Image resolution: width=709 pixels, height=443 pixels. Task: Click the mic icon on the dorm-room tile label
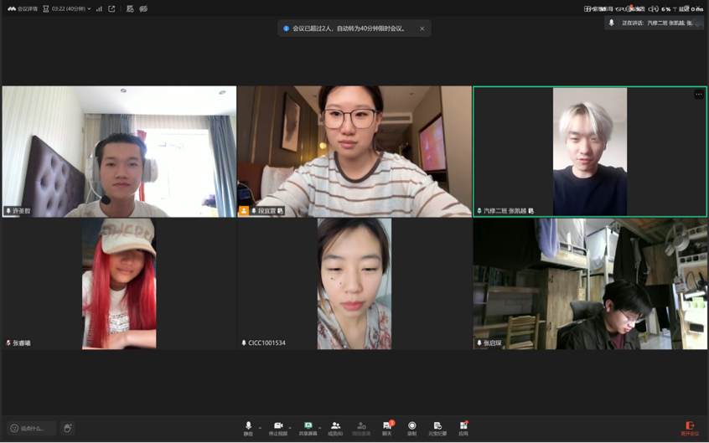pyautogui.click(x=479, y=343)
